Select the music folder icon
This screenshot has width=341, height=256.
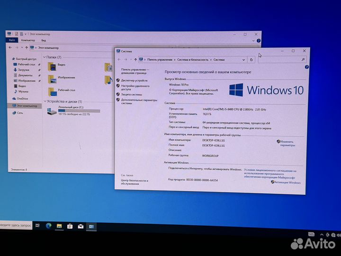click(108, 80)
